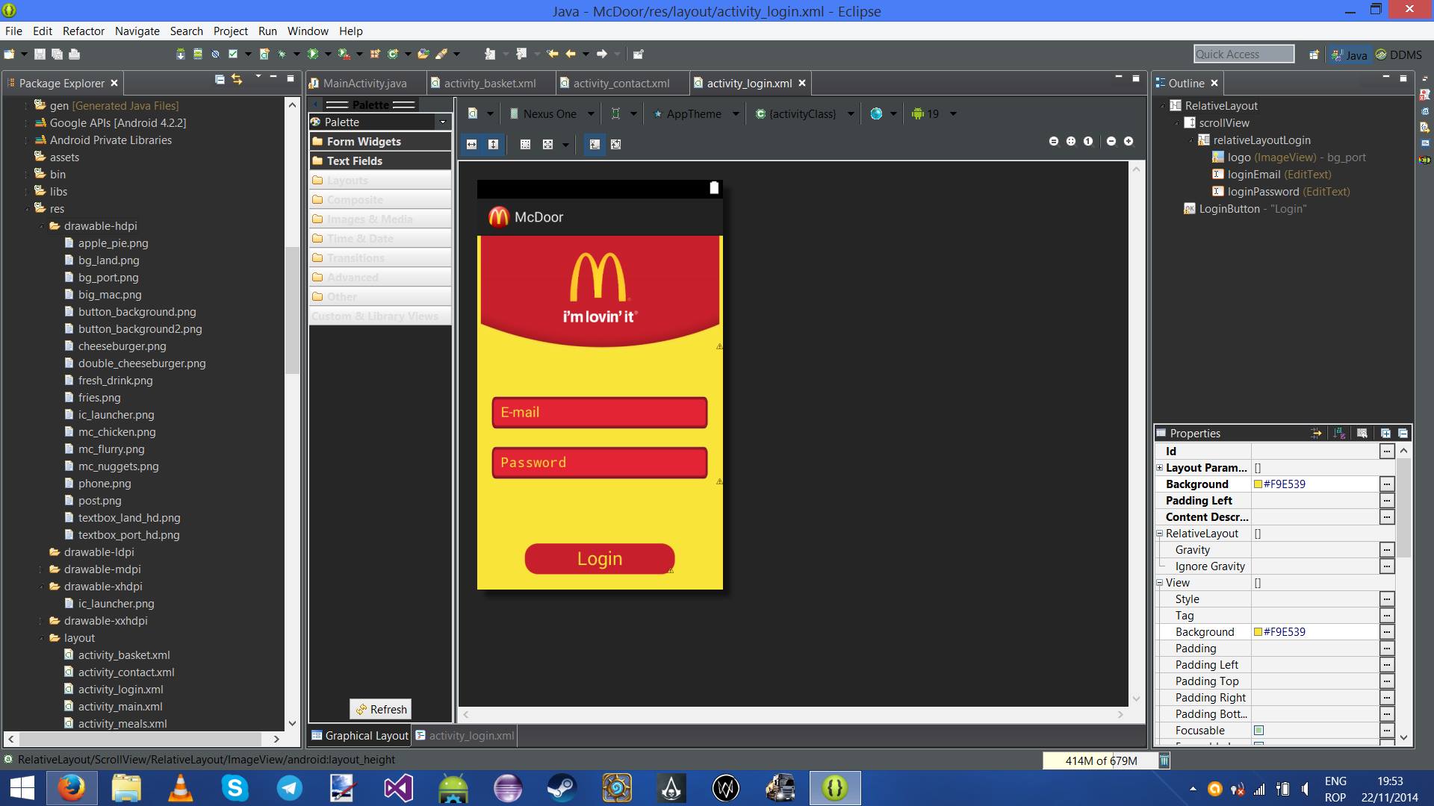Click expand all properties icon
The image size is (1434, 806).
[x=1385, y=433]
